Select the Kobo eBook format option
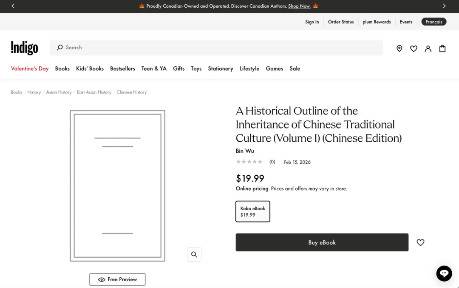This screenshot has height=288, width=459. coord(252,211)
